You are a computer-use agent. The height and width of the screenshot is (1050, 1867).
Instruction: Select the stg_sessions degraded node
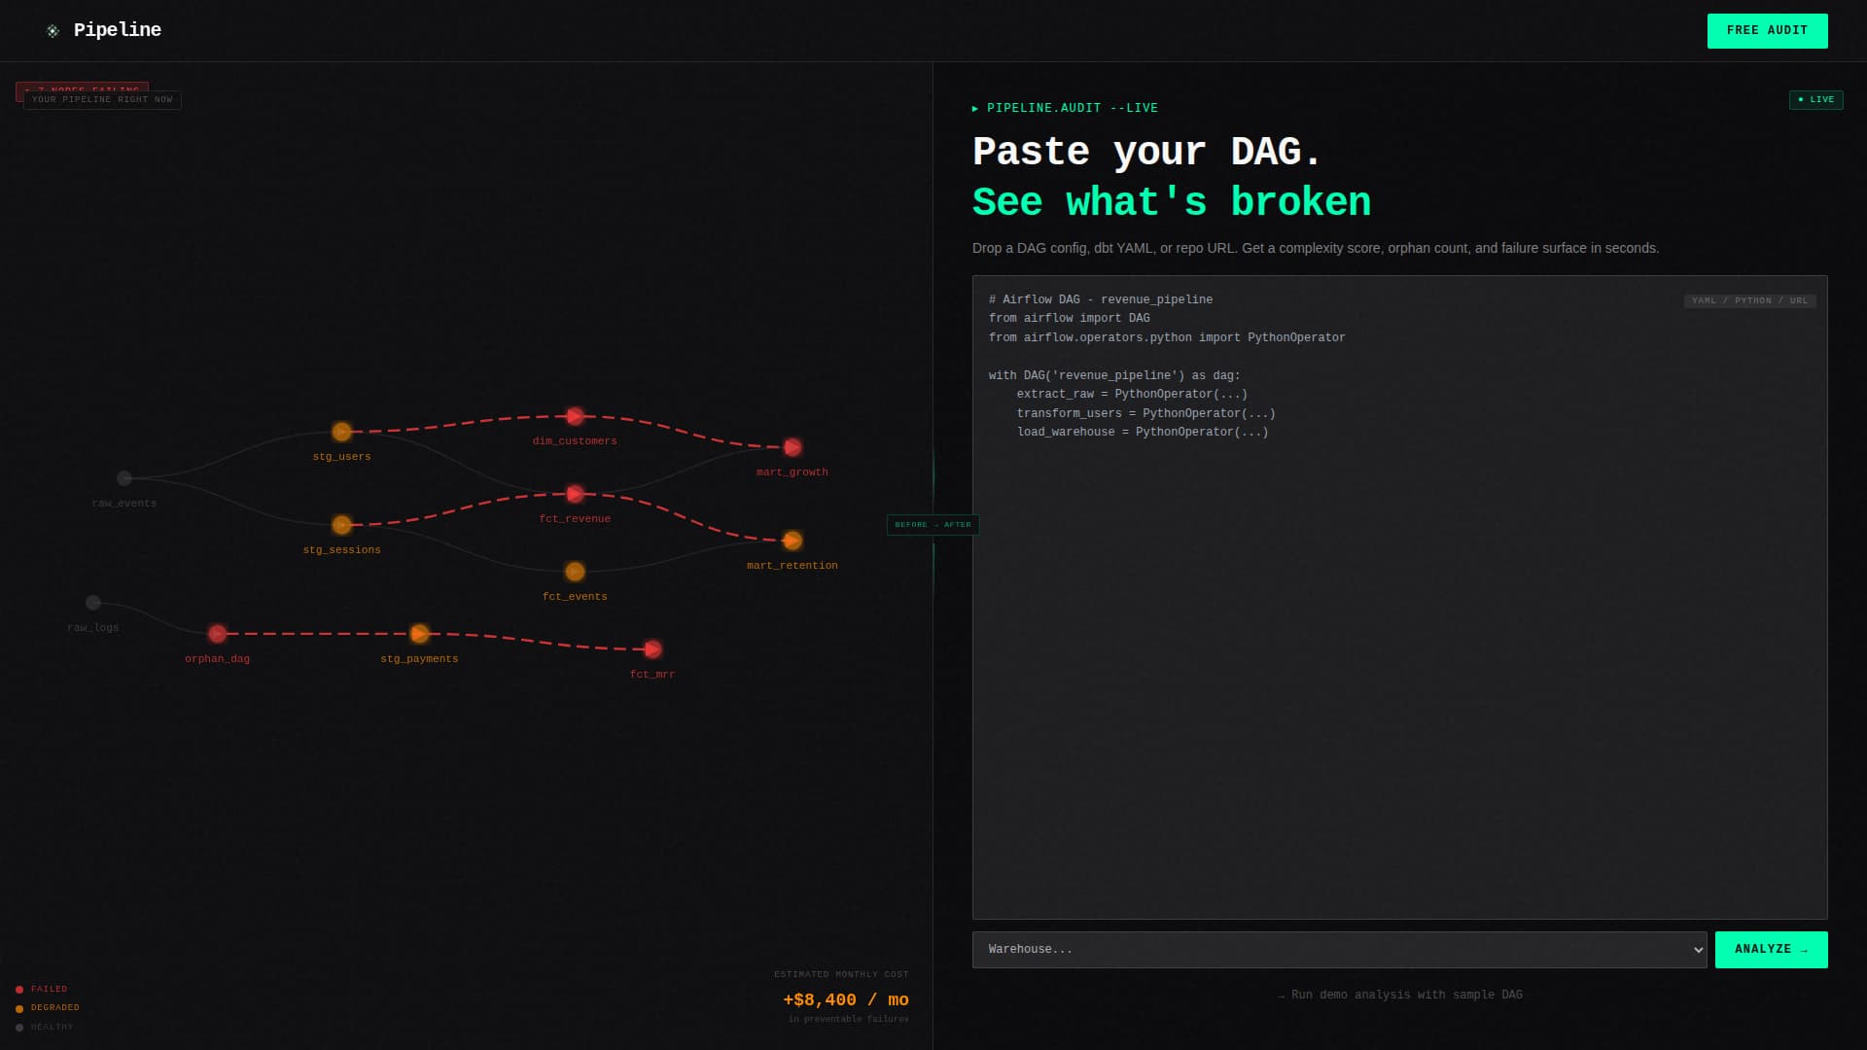click(341, 525)
